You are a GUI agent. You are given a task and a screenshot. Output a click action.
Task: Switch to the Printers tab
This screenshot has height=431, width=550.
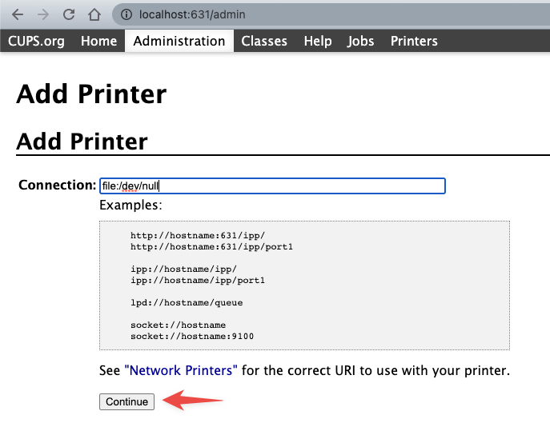coord(414,41)
